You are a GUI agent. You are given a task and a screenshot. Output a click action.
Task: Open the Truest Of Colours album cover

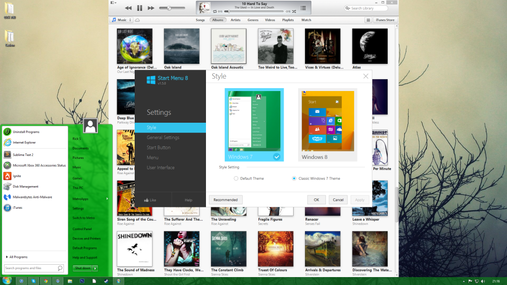pyautogui.click(x=276, y=249)
